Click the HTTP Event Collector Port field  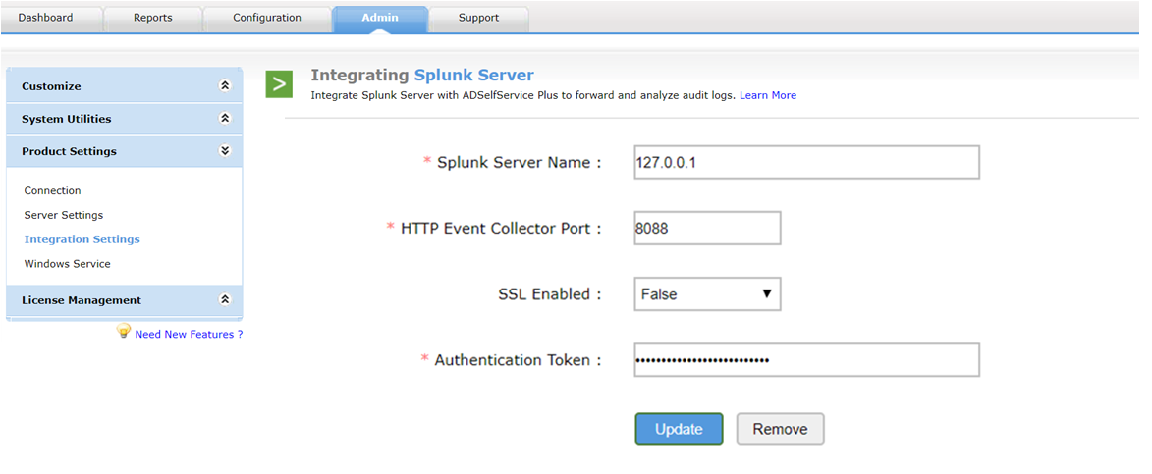click(x=707, y=229)
